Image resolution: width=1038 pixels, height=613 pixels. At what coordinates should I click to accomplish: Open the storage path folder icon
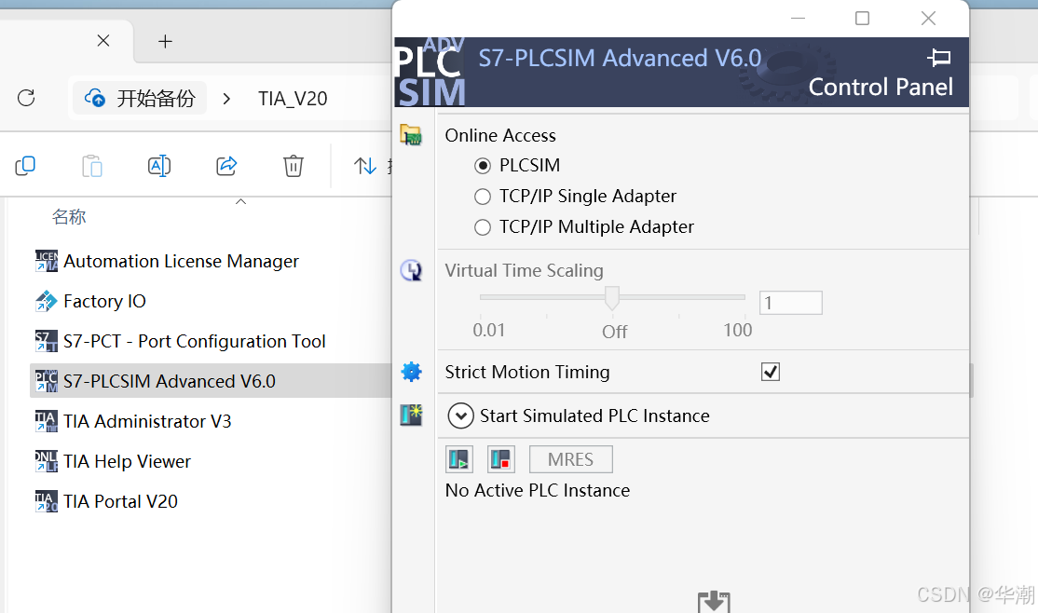411,134
